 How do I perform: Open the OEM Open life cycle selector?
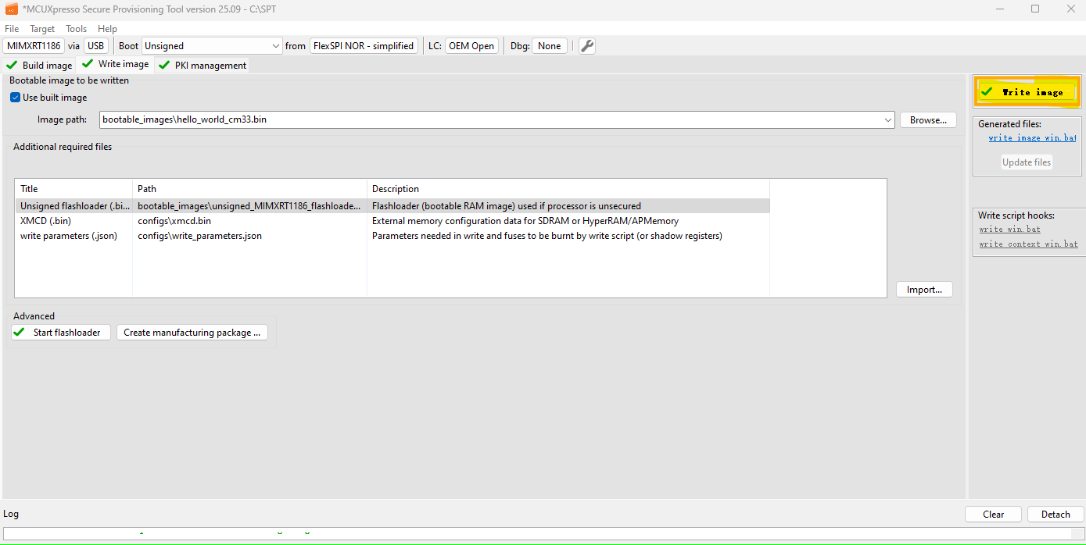(x=471, y=46)
